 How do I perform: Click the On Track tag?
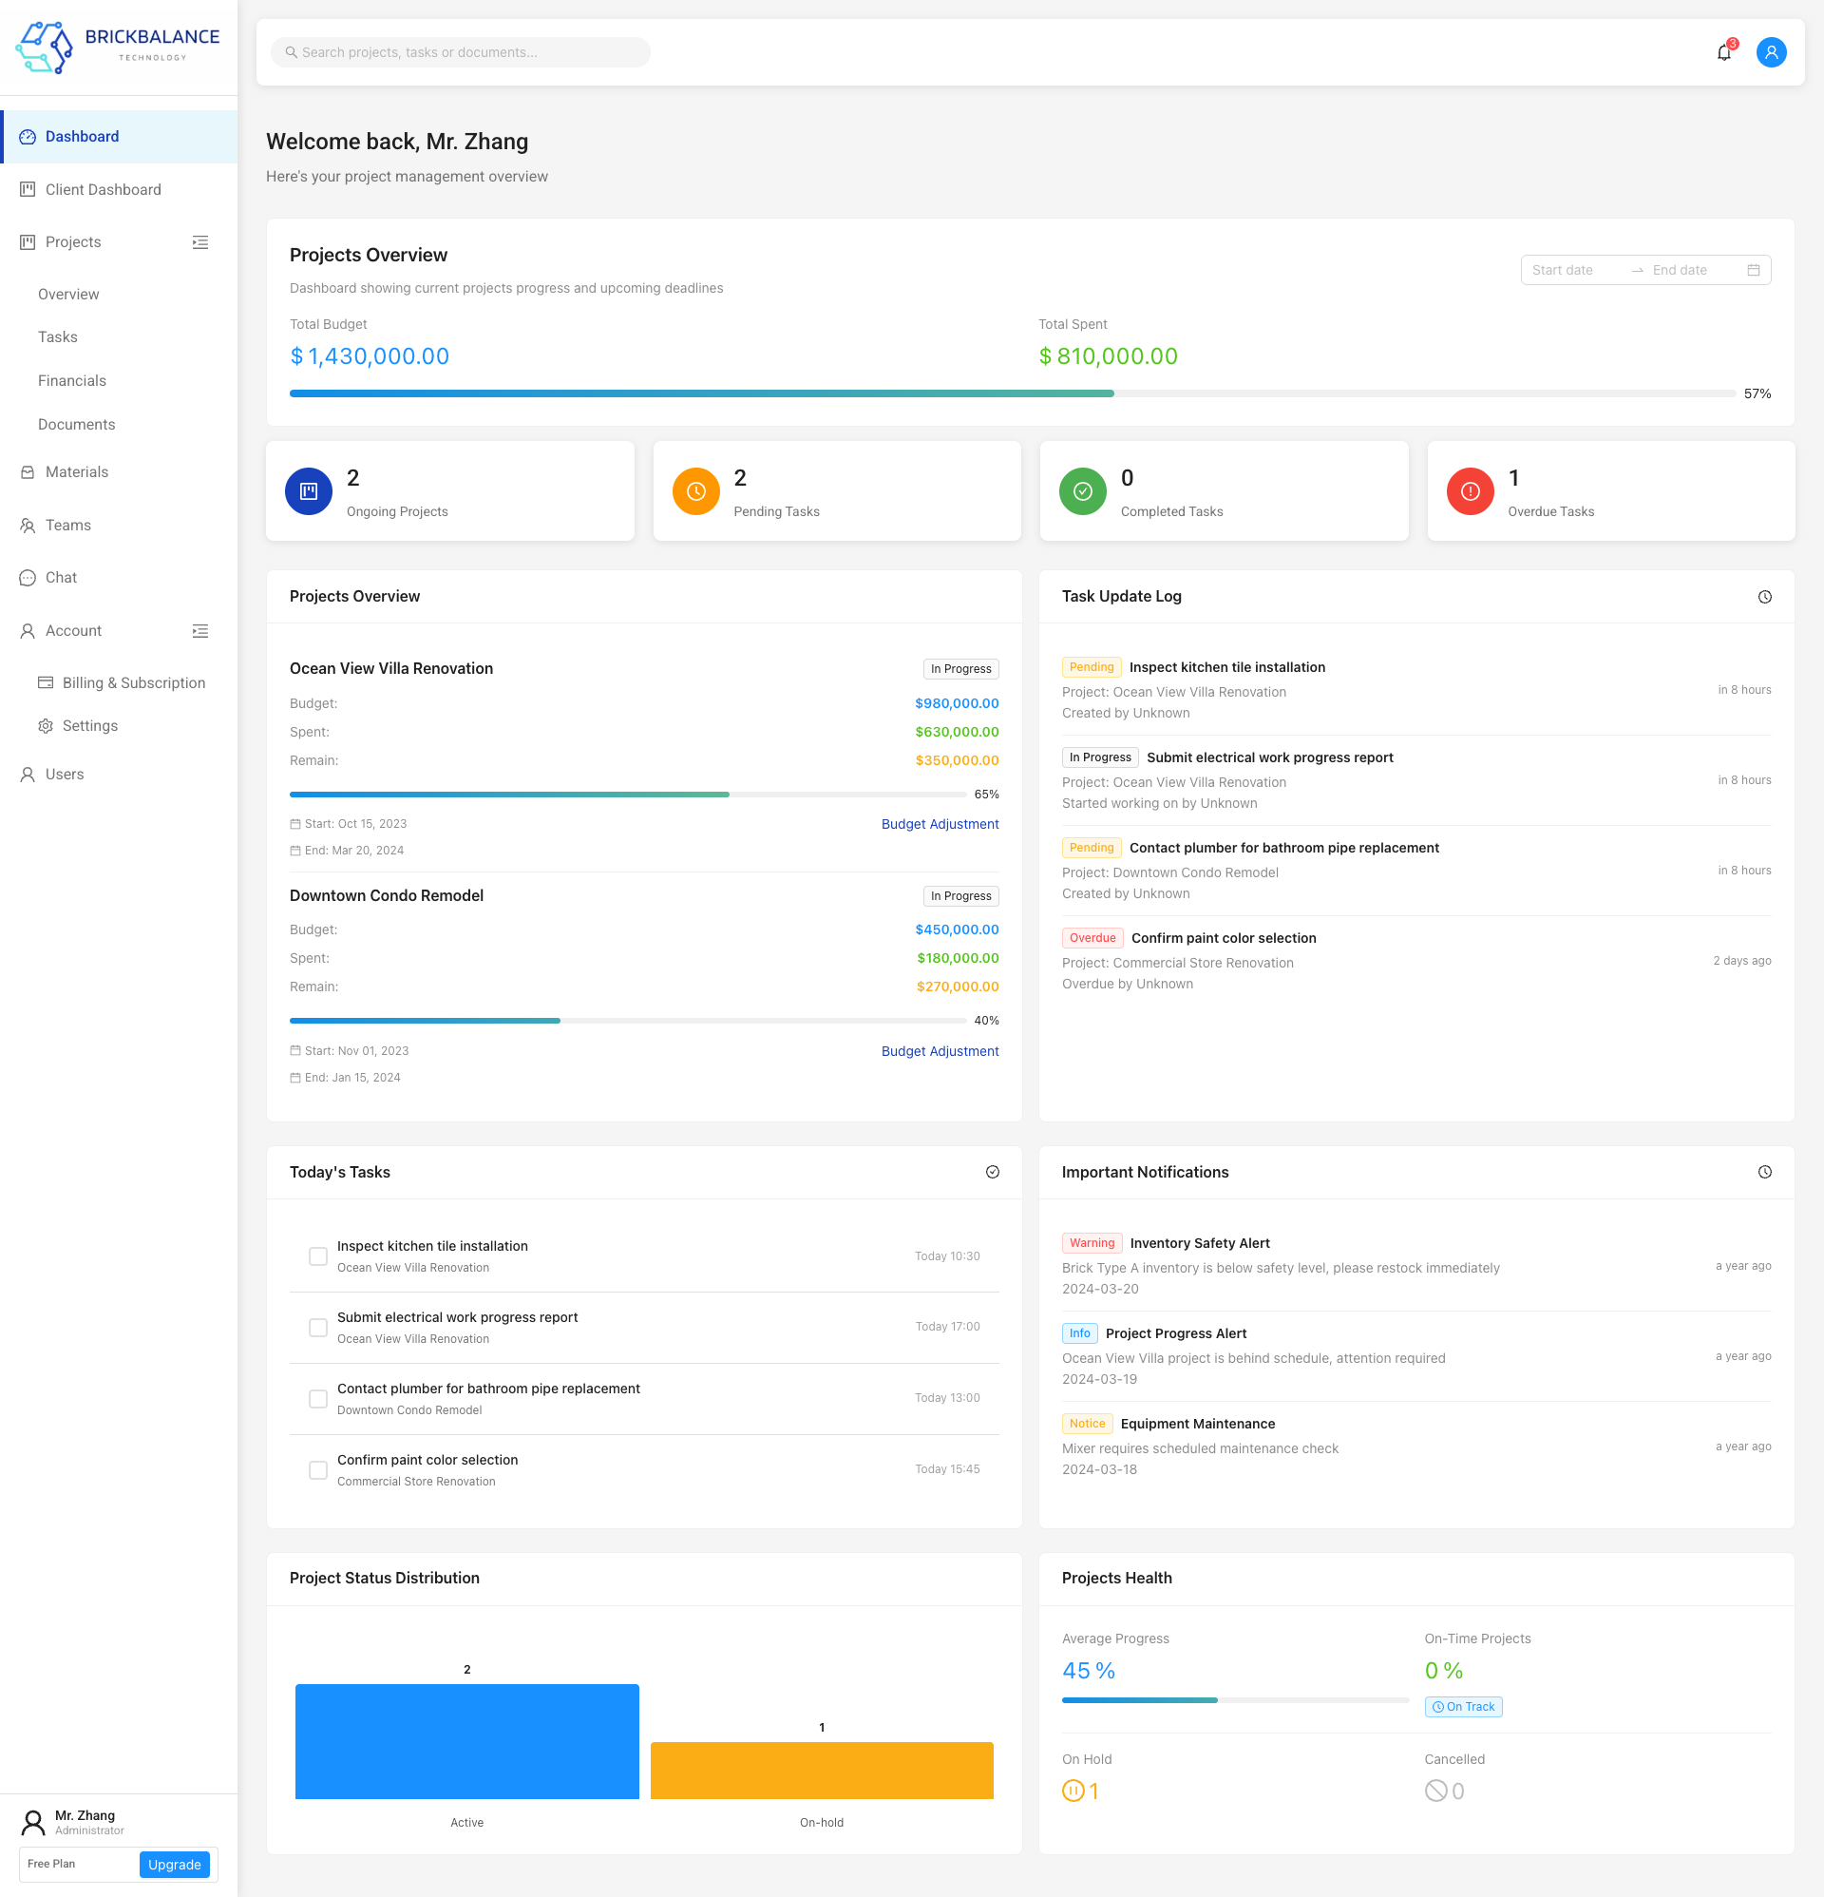tap(1463, 1706)
